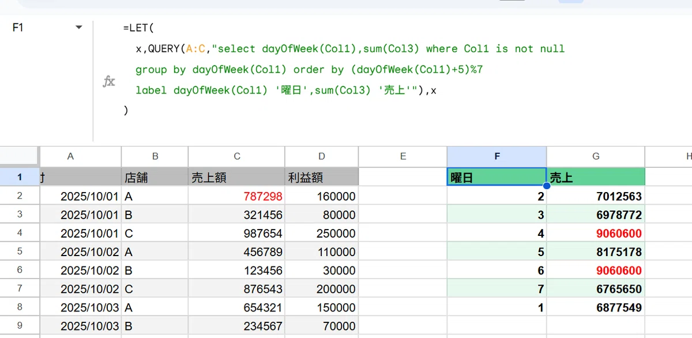Select profit cell 30000
This screenshot has height=338, width=692.
pyautogui.click(x=322, y=270)
